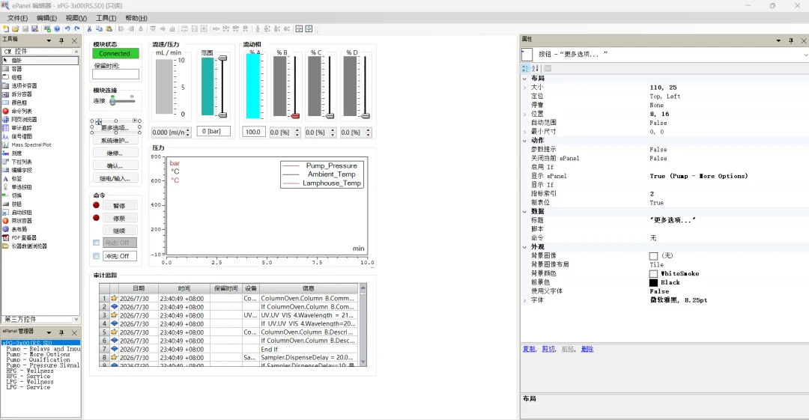Click the audit trail vertical scrollbar
Image resolution: width=809 pixels, height=420 pixels.
[x=363, y=325]
